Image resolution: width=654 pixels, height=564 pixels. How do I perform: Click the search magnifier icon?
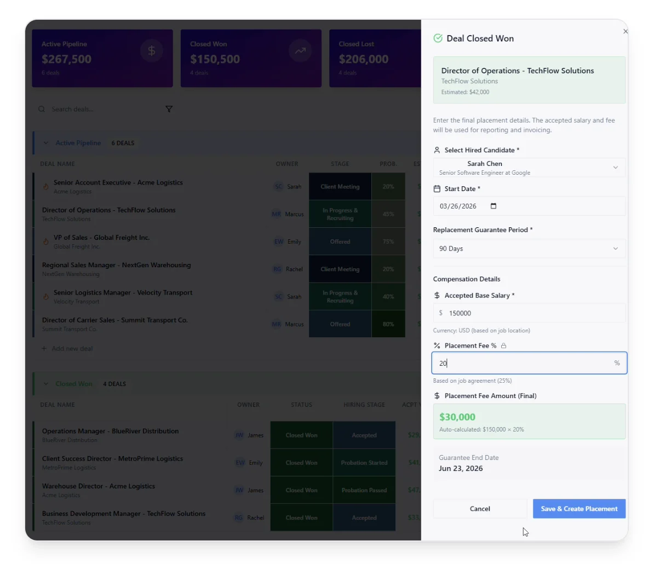(42, 109)
